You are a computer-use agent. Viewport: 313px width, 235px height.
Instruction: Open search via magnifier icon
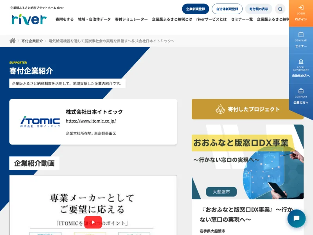280,9
